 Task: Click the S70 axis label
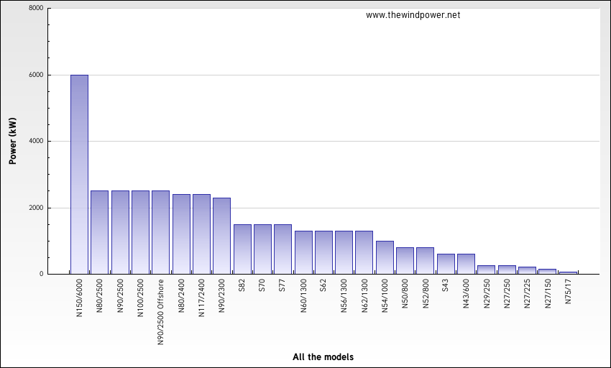tap(262, 285)
